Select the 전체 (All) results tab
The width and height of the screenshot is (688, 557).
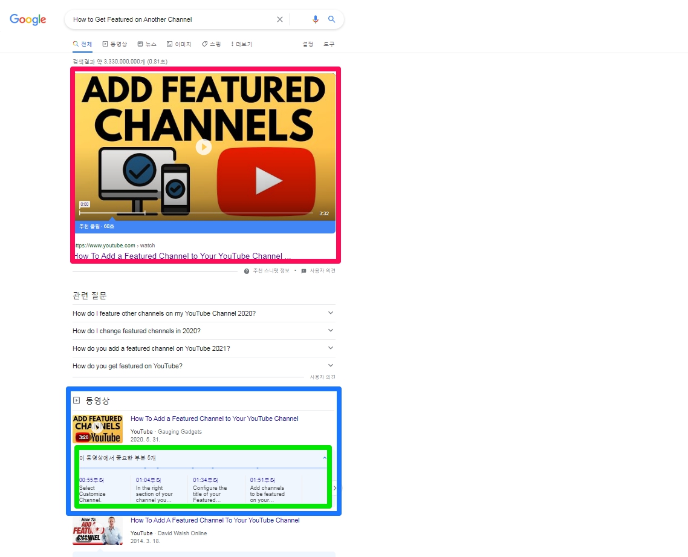point(82,44)
